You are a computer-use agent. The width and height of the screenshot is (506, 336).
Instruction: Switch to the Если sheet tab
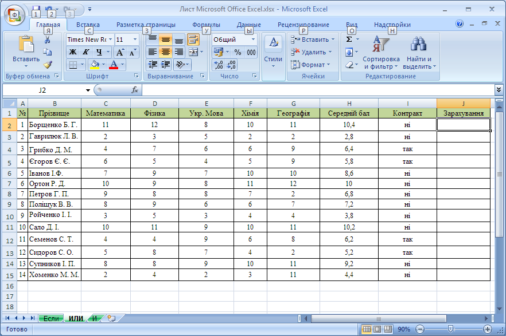tap(51, 319)
